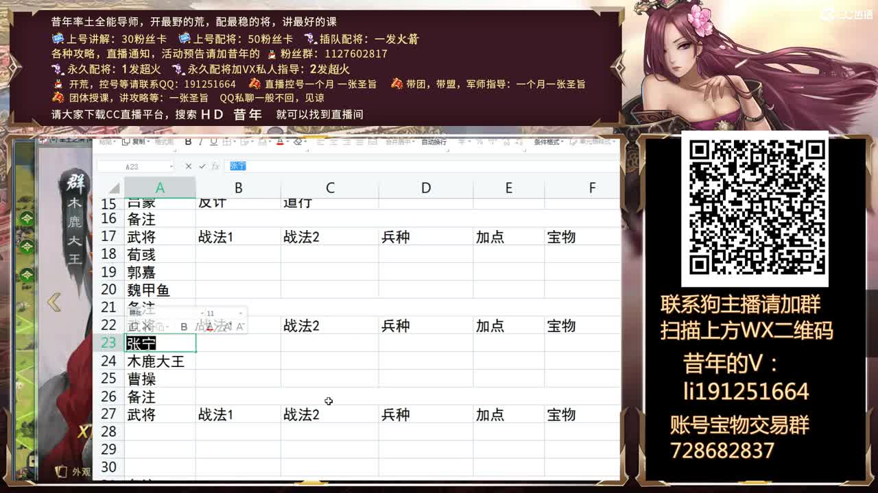878x493 pixels.
Task: Select the eraser clear-format tool
Action: point(298,142)
